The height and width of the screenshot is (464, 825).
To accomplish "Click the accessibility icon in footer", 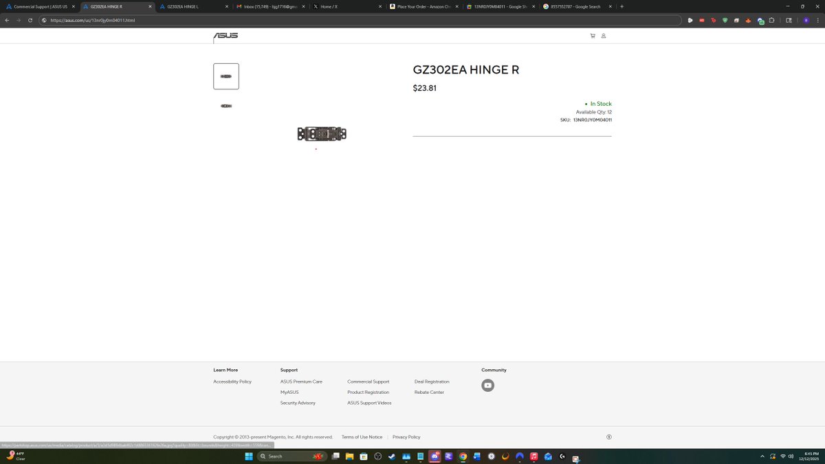I will 609,437.
